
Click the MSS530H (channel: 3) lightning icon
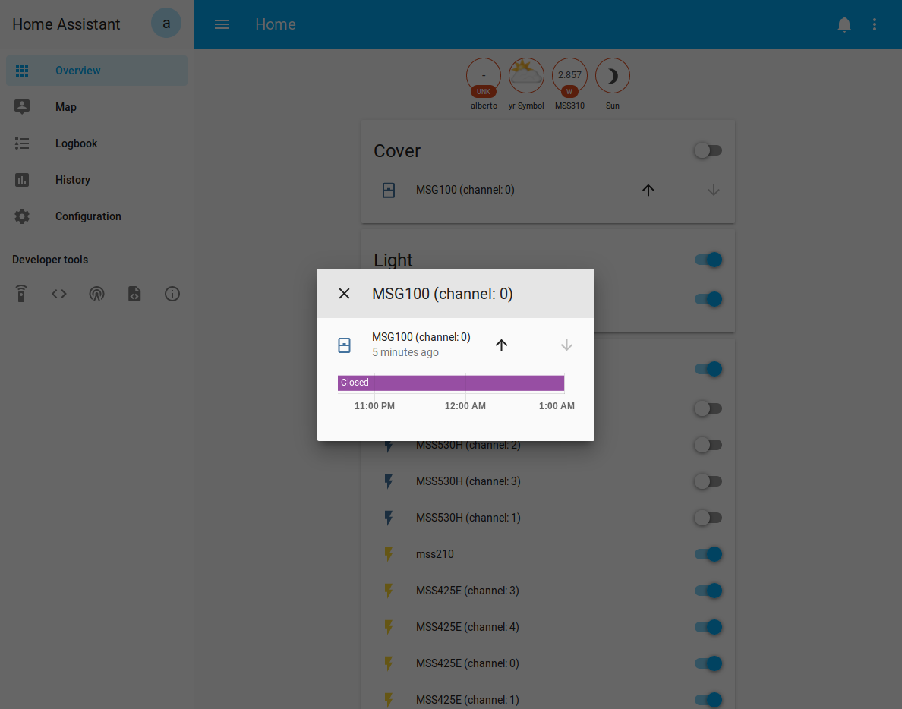(389, 481)
